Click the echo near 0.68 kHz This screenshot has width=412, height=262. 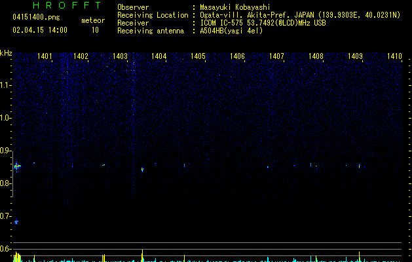[x=16, y=222]
